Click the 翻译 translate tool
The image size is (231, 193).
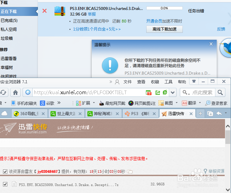click(x=189, y=103)
